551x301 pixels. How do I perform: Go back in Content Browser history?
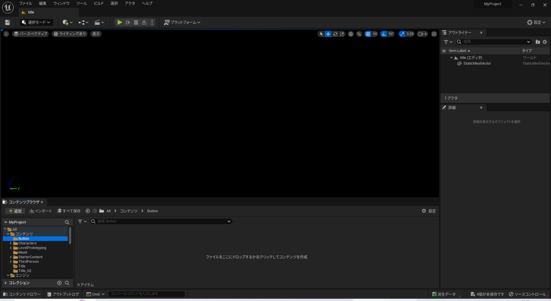point(88,211)
